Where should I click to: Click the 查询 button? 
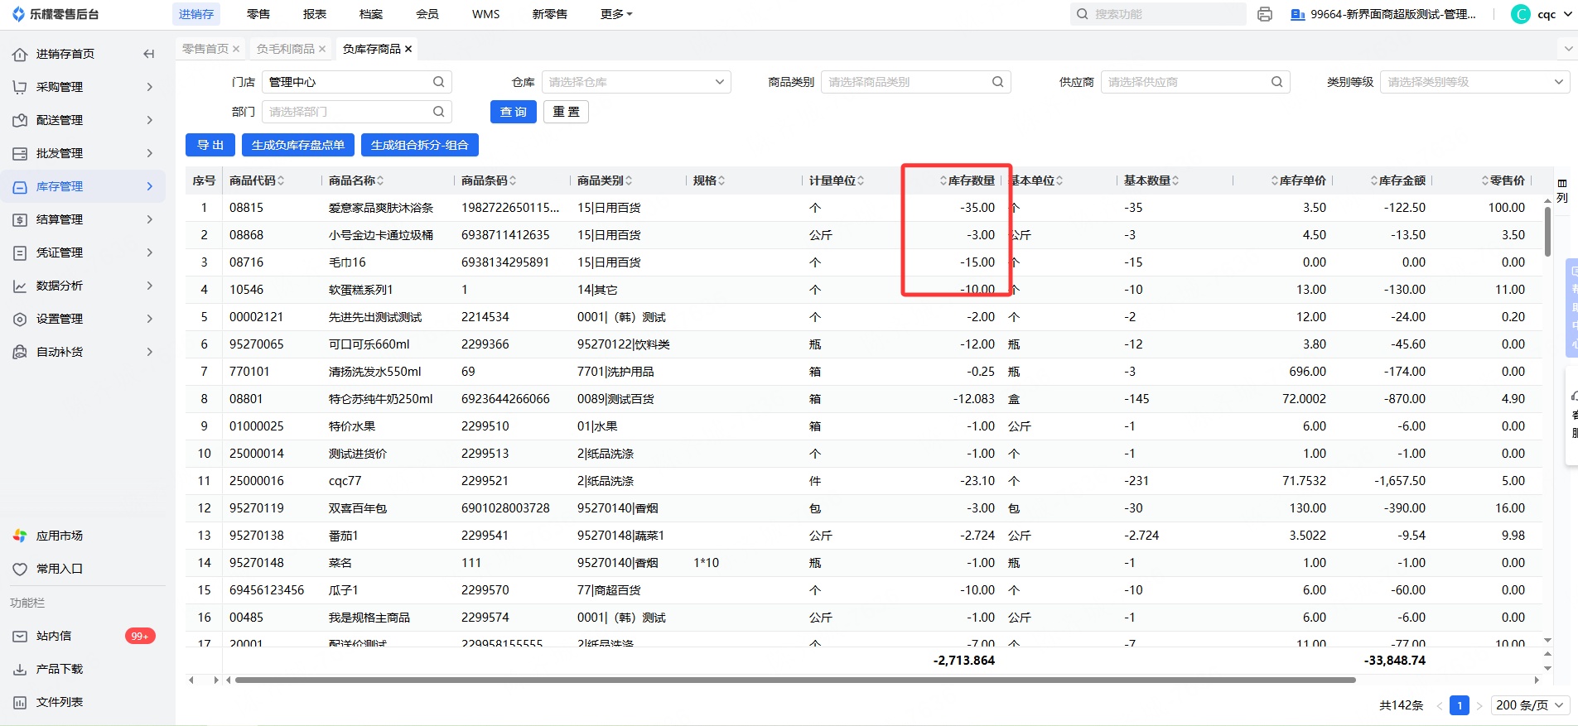(513, 112)
